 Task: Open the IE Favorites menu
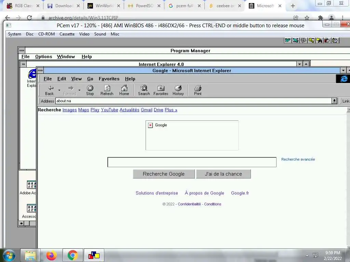[x=109, y=79]
